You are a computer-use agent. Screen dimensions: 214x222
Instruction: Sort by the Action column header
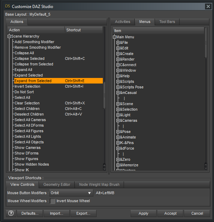click(36, 30)
